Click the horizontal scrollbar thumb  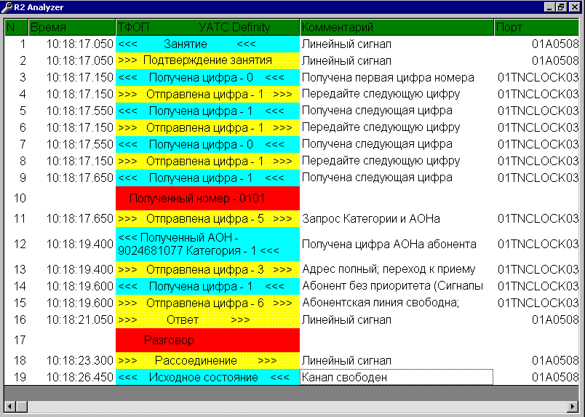(x=22, y=406)
